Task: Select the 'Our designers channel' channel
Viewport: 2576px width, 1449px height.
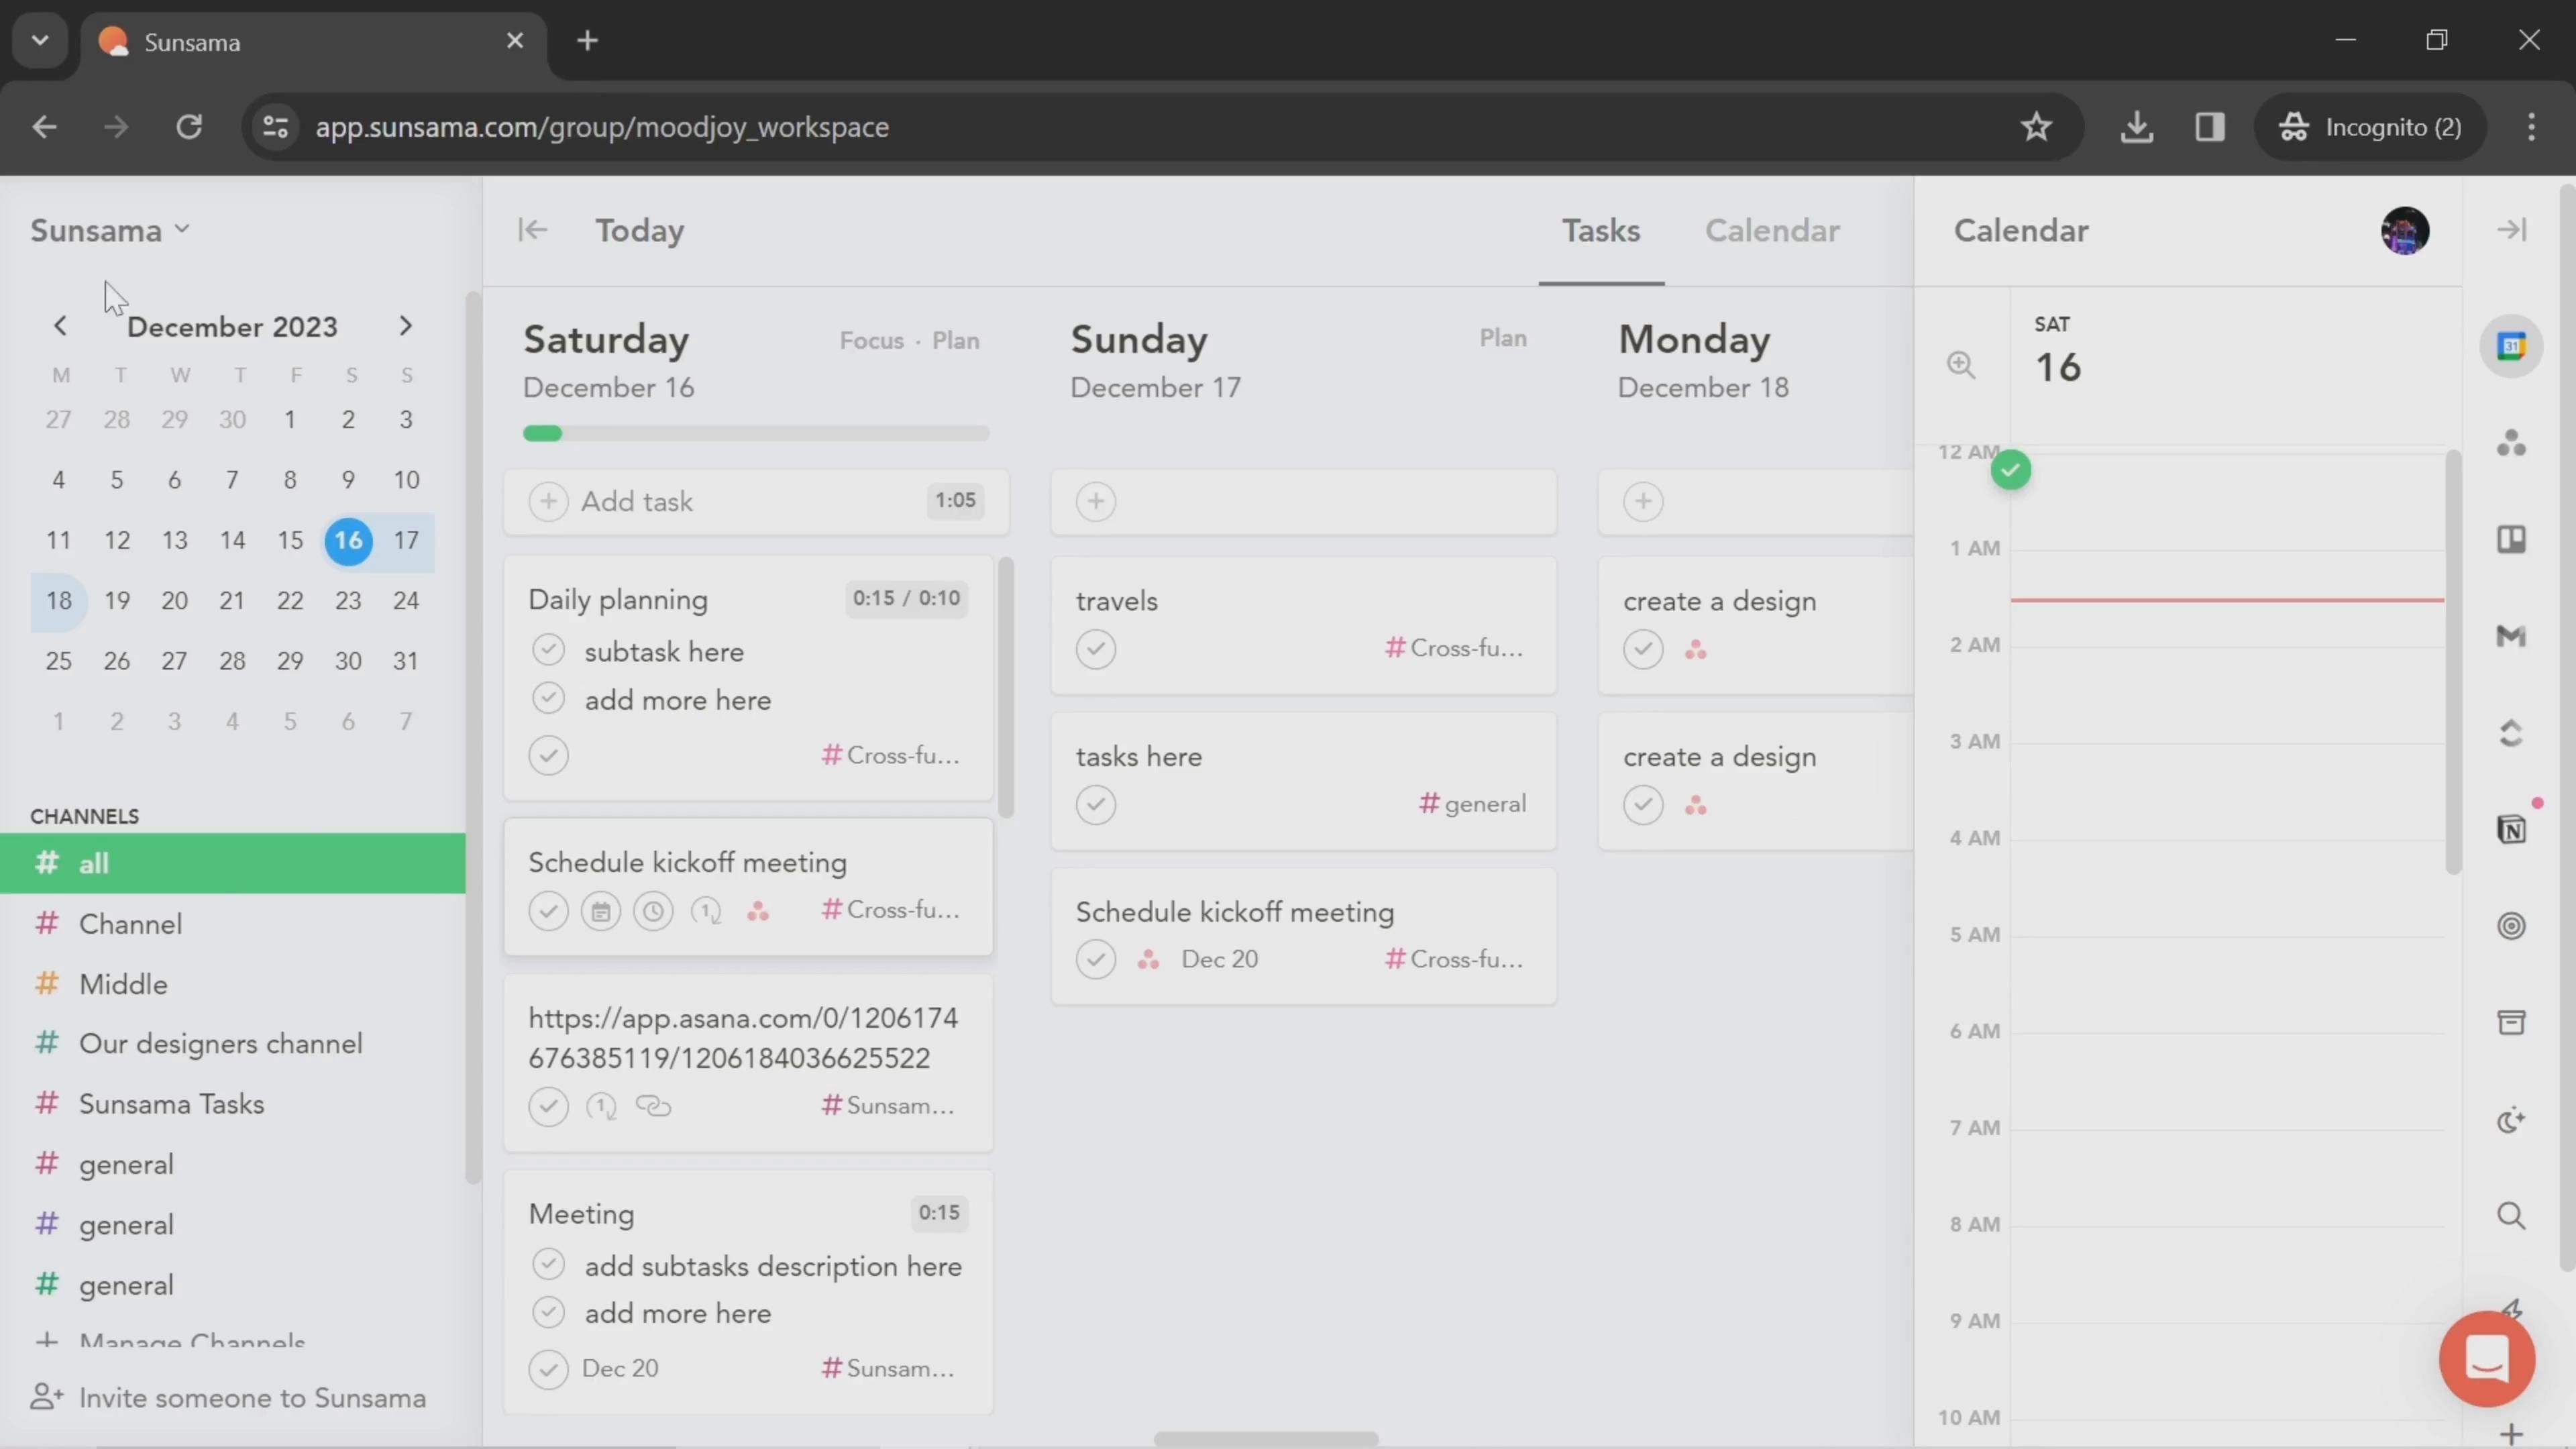Action: (x=220, y=1044)
